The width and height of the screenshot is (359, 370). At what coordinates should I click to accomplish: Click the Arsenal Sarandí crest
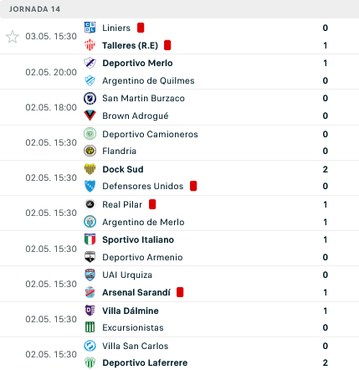click(90, 292)
